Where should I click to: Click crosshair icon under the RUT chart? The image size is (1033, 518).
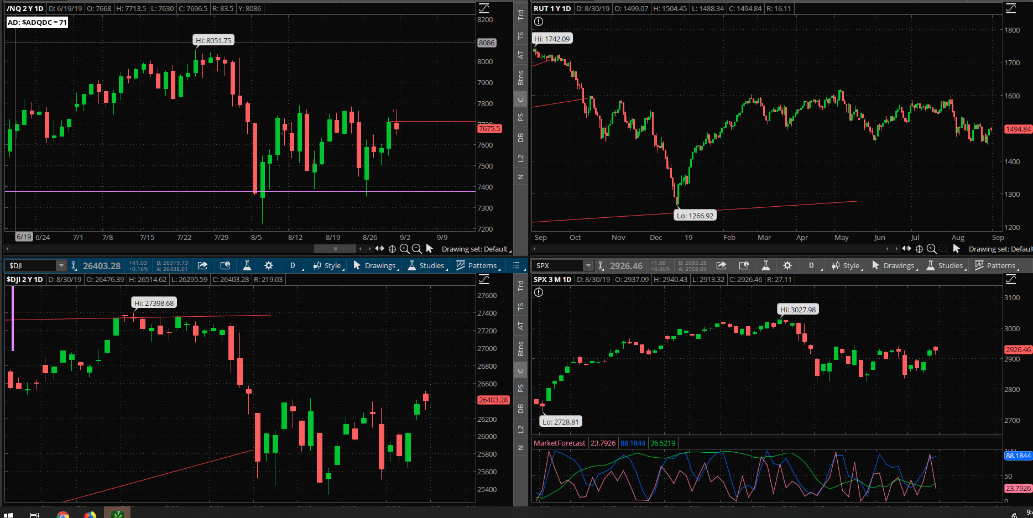click(919, 249)
